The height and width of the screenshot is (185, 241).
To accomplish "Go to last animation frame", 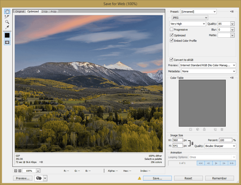I will (x=232, y=163).
